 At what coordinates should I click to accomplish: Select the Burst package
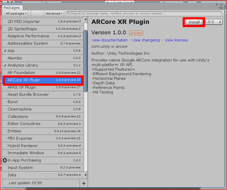(x=43, y=102)
